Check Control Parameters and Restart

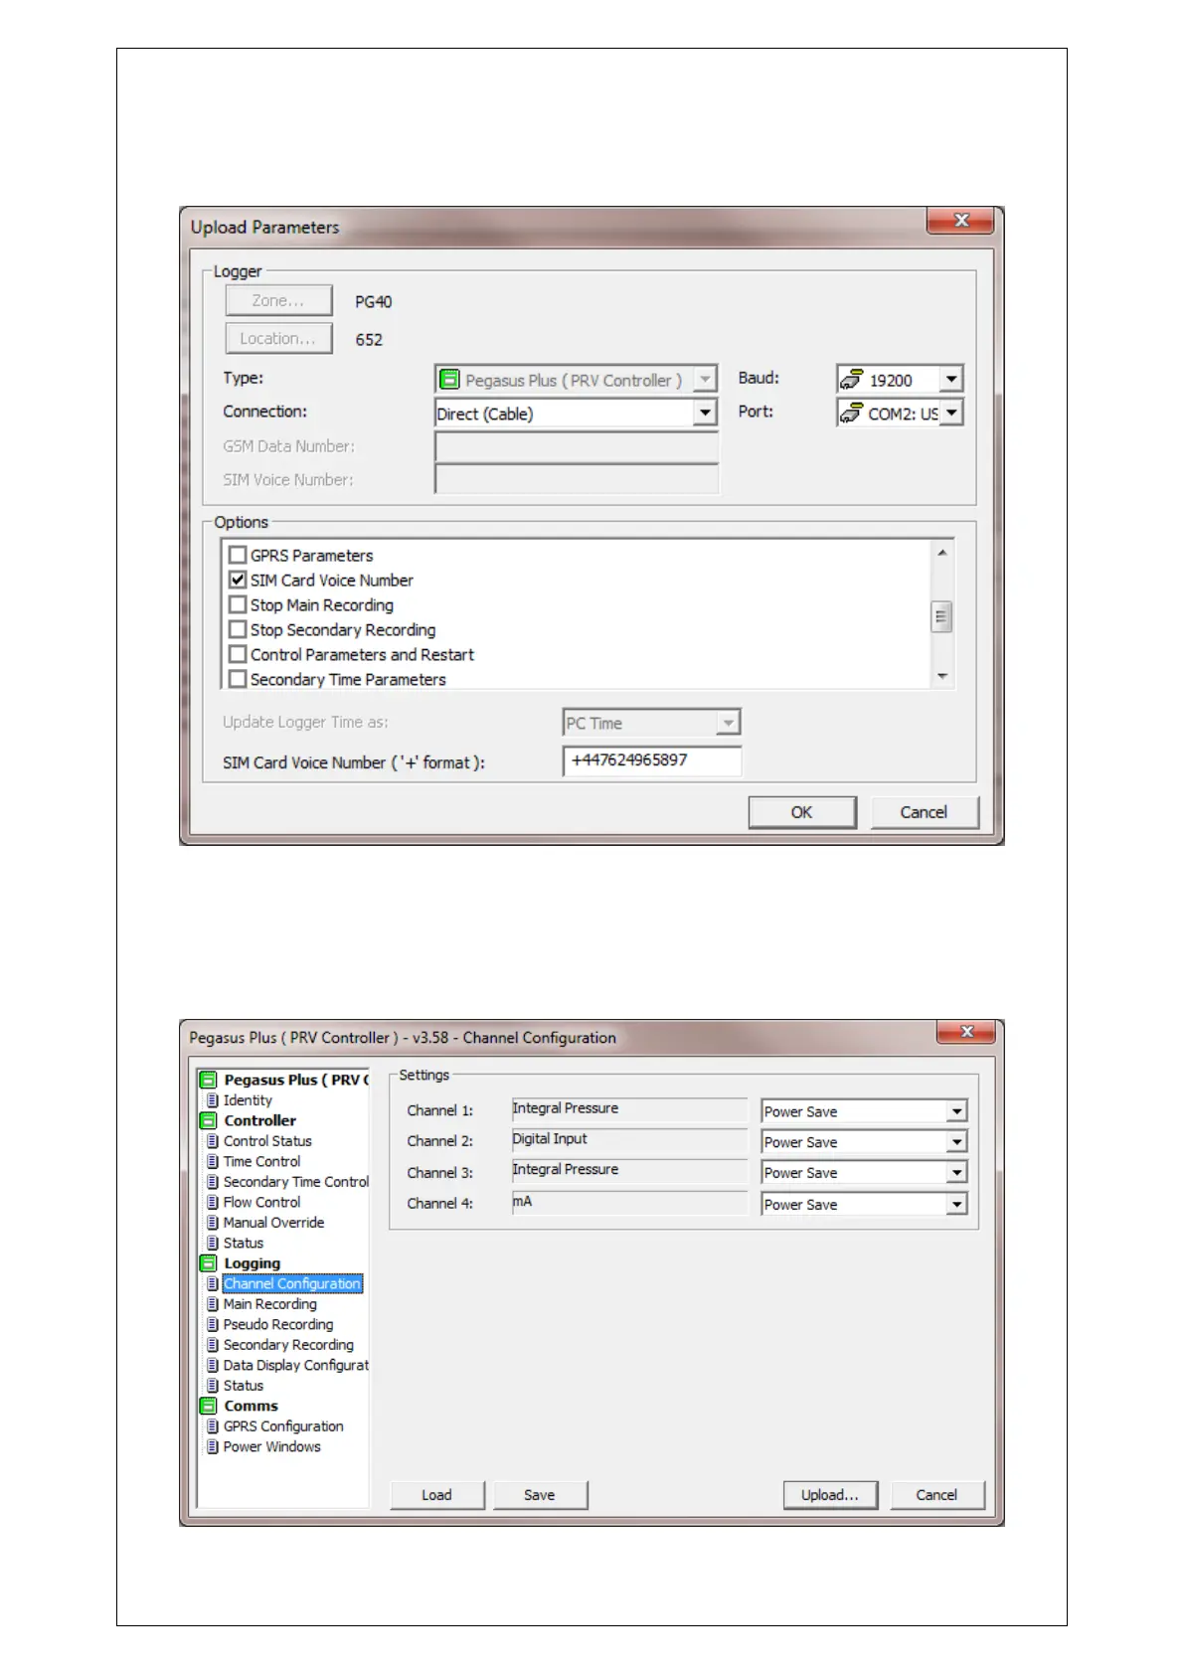click(x=238, y=654)
